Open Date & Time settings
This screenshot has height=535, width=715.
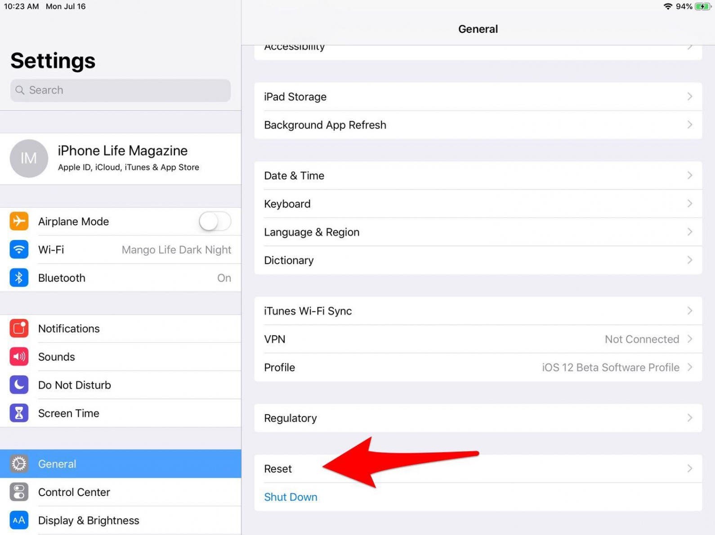[478, 175]
